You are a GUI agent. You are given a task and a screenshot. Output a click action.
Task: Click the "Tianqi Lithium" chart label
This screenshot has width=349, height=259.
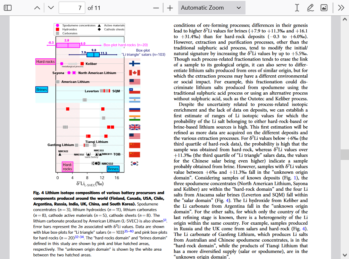point(96,142)
